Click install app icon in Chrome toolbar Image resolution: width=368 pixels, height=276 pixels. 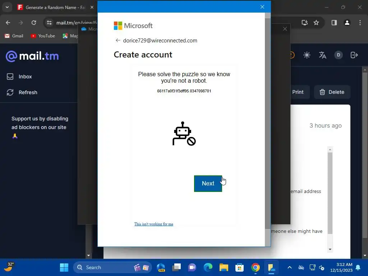pos(305,23)
